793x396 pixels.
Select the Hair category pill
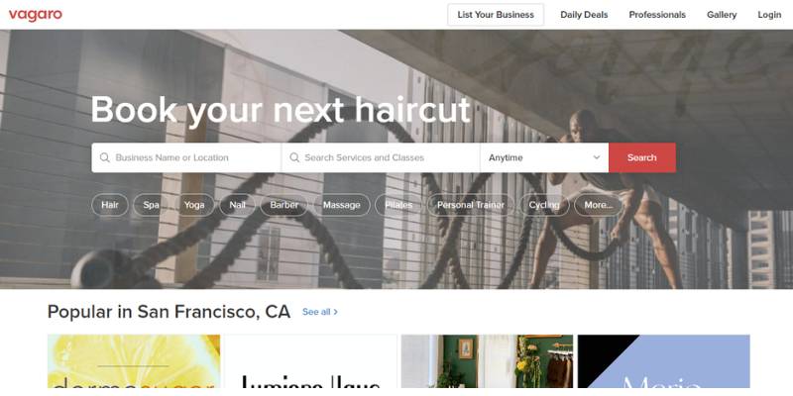(x=110, y=205)
